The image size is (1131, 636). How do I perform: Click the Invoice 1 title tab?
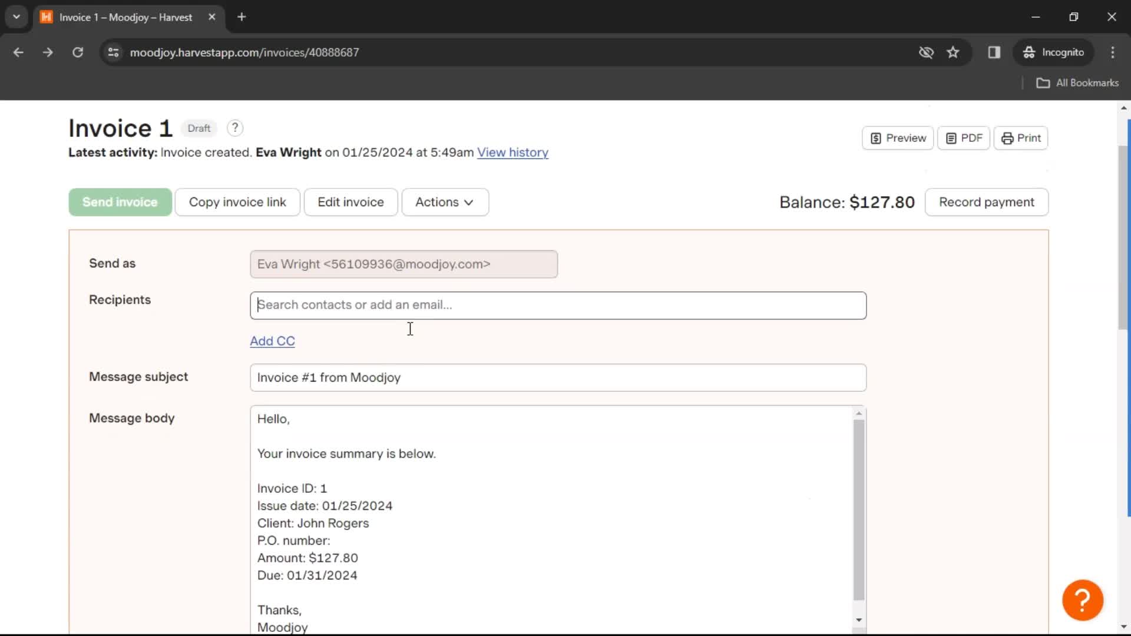coord(120,127)
